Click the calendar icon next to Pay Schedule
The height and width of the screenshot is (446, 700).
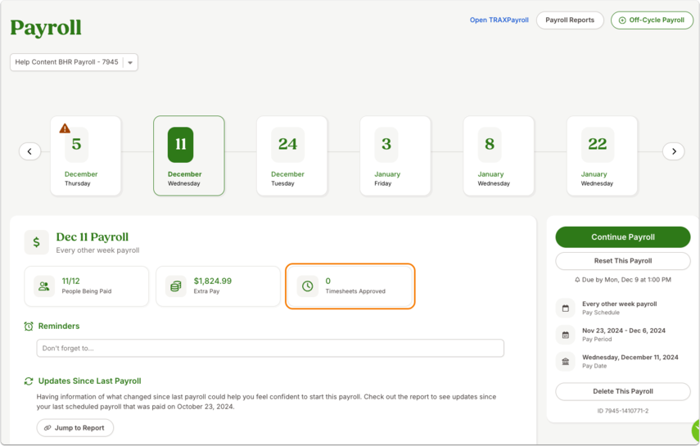(566, 308)
